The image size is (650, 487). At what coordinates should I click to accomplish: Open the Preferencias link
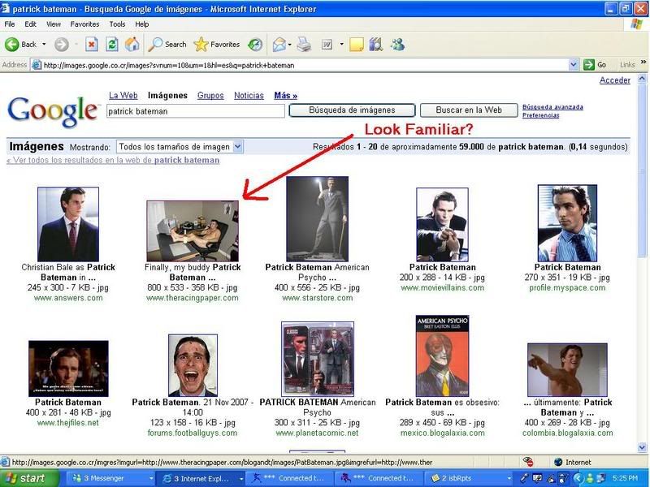point(540,115)
